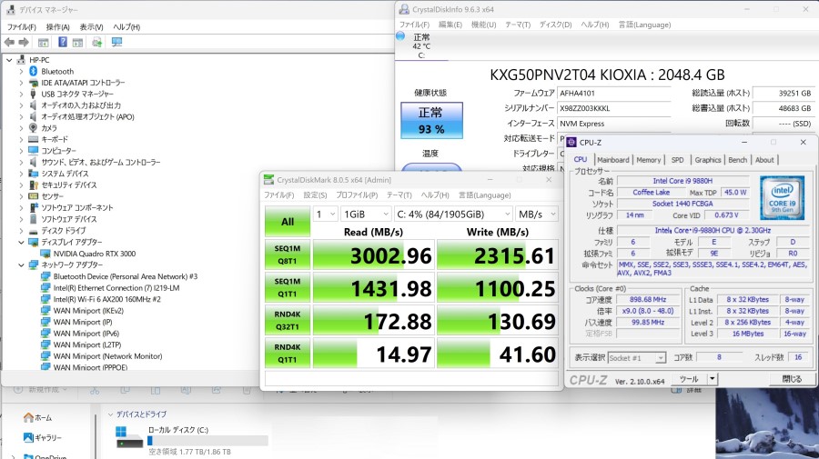This screenshot has height=459, width=819.
Task: Click the 正常 93 % health status button
Action: [431, 121]
